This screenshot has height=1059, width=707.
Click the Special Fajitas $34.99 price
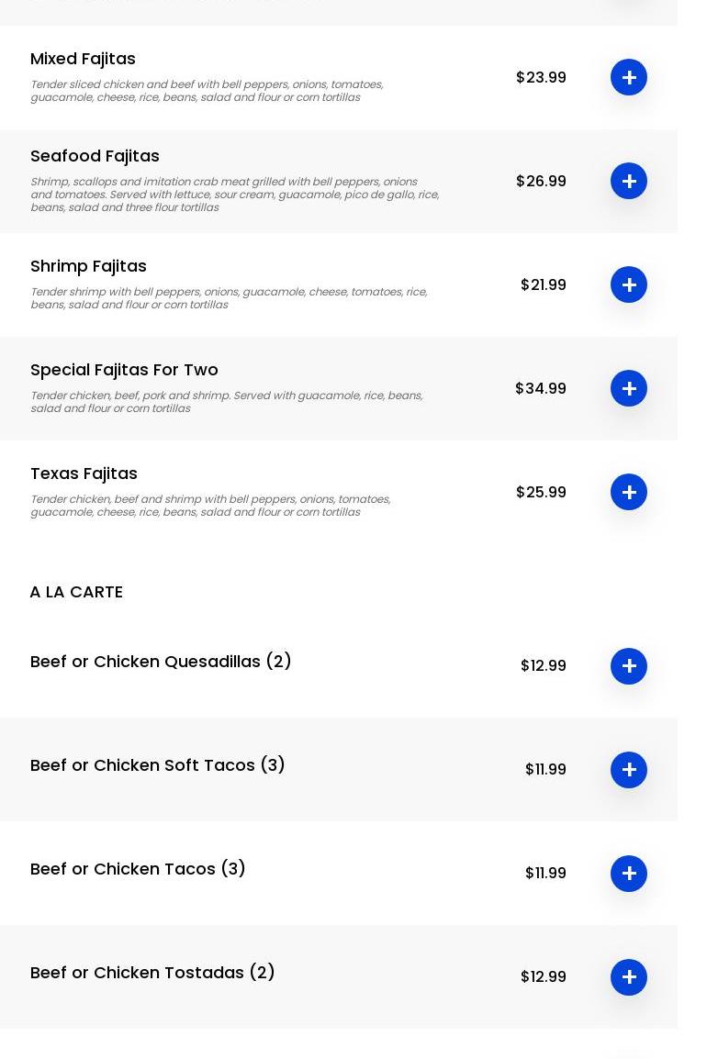pyautogui.click(x=541, y=388)
